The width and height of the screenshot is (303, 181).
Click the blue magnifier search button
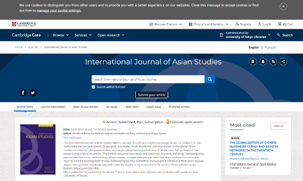click(209, 79)
